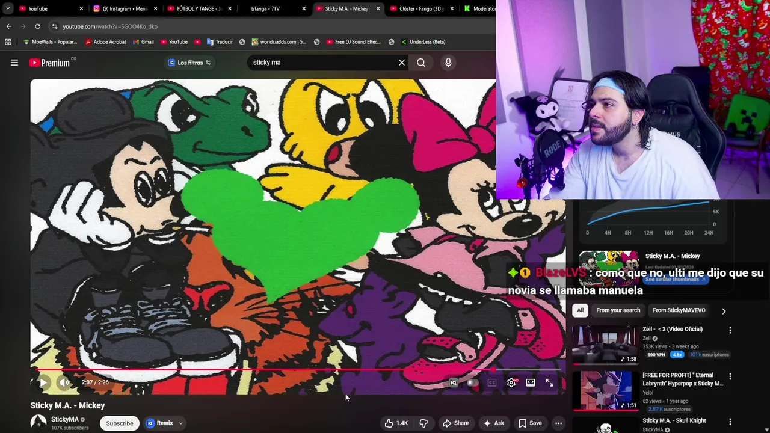
Task: Click the YouTube Premium logo
Action: point(49,63)
